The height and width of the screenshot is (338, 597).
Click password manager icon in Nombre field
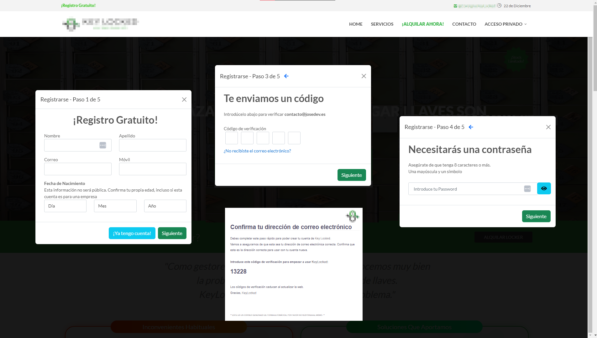coord(103,145)
